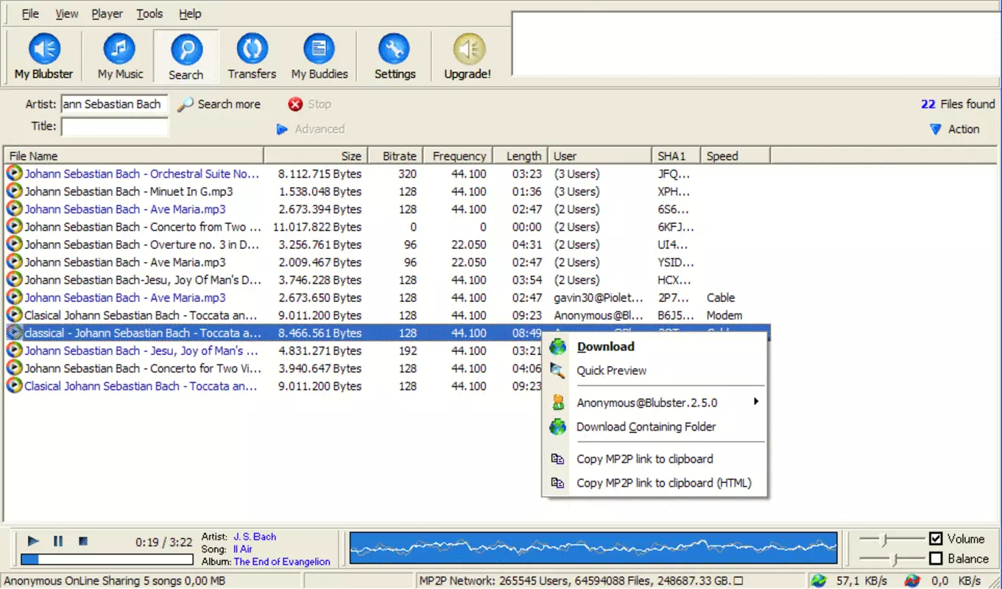Pause the current track
Screen dimensions: 1002x589
click(x=58, y=541)
